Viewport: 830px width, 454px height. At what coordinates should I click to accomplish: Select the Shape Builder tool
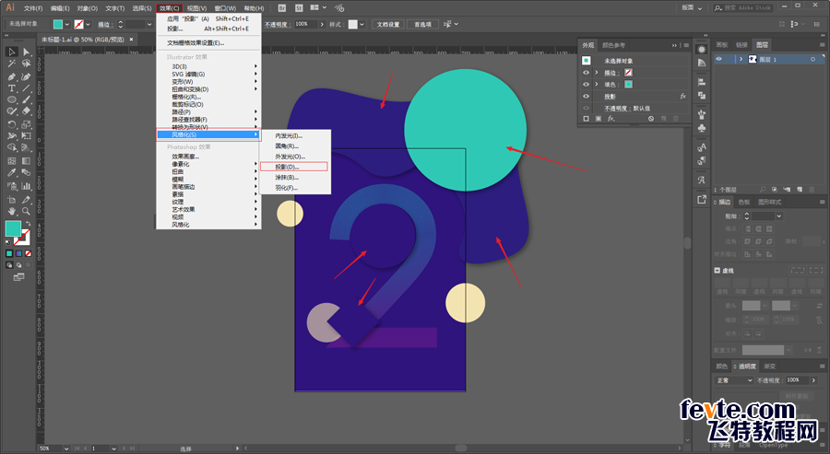[11, 148]
